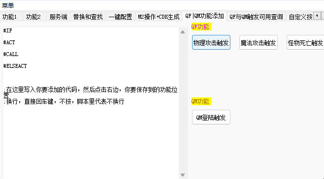
Task: Click the scrollbar down arrow in code editor
Action: [x=183, y=175]
